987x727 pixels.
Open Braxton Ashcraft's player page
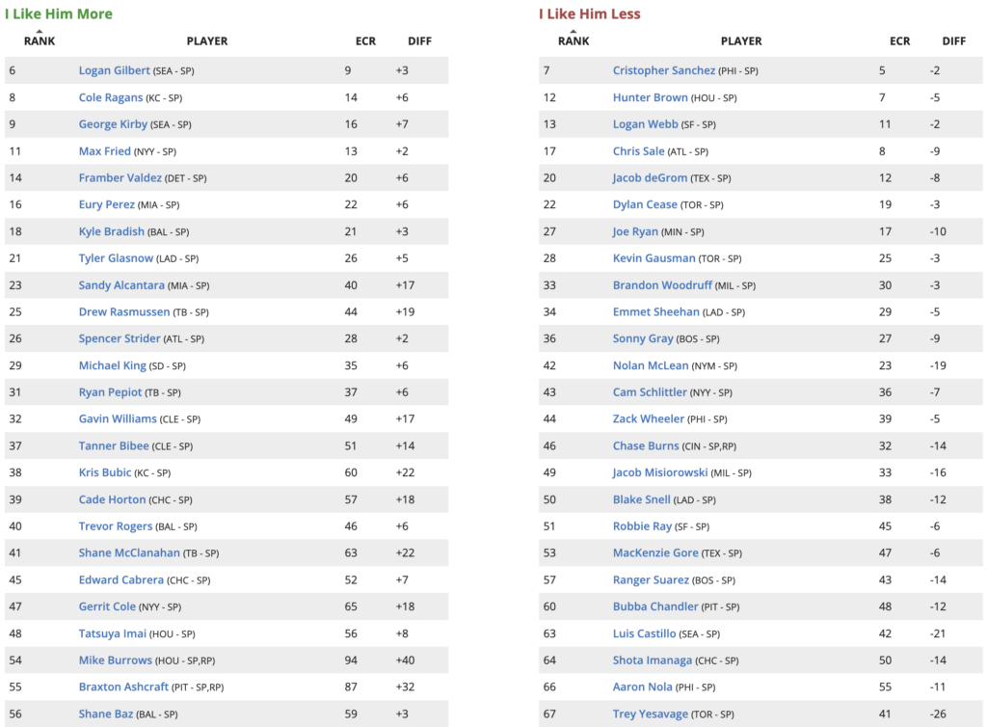coord(123,687)
